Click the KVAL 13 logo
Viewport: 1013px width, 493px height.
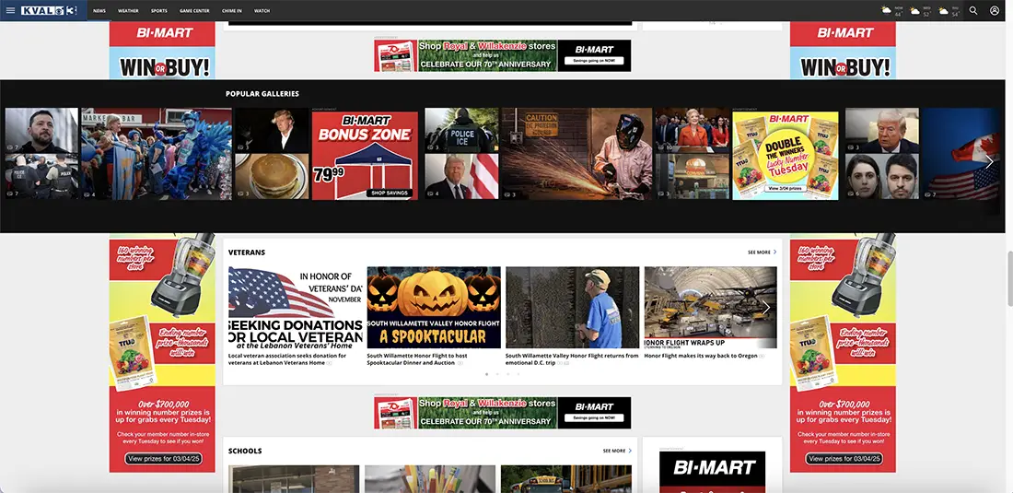(x=49, y=10)
